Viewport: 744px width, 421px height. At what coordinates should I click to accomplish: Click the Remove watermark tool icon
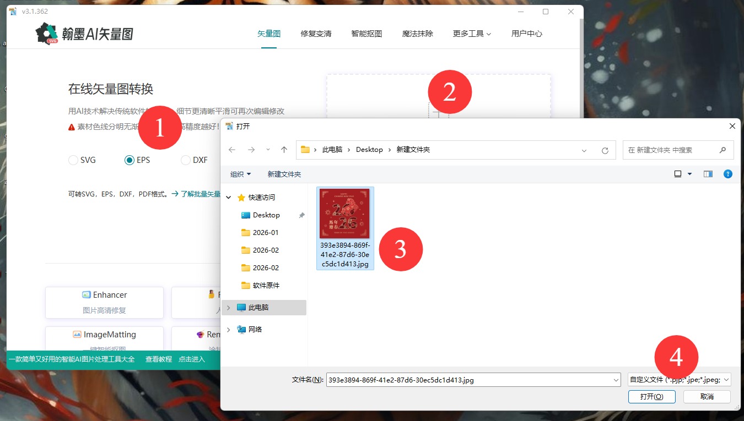pos(199,334)
